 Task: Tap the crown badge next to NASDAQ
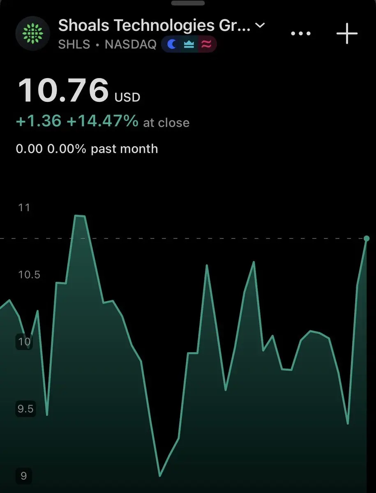[x=189, y=44]
